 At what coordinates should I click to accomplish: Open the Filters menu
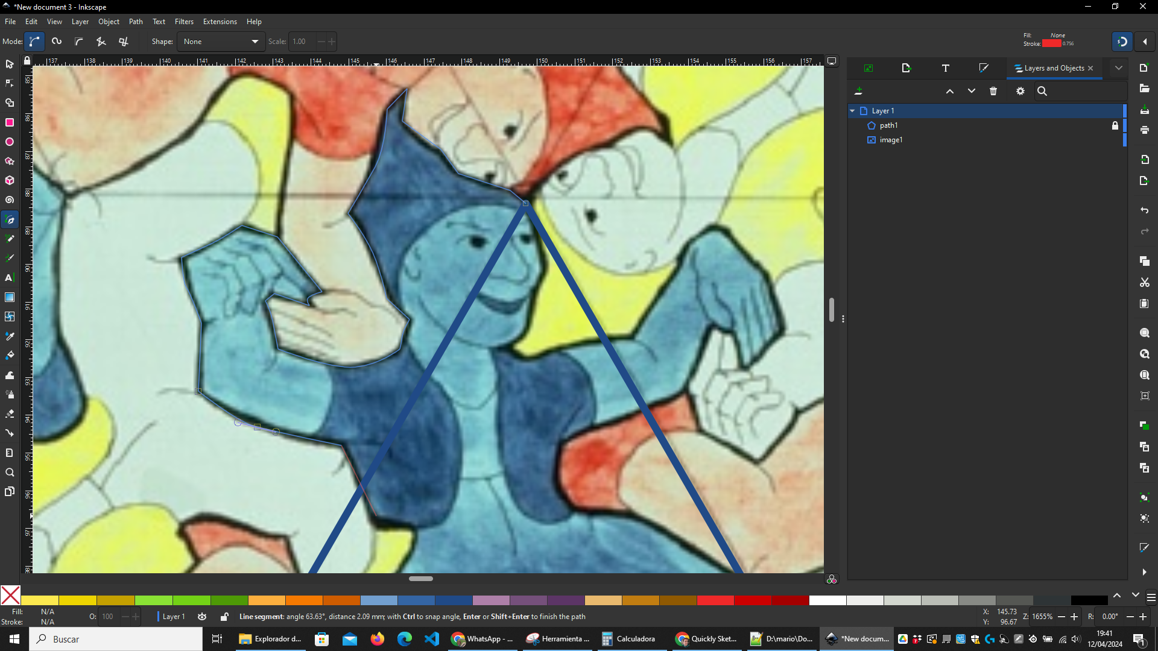[x=184, y=22]
